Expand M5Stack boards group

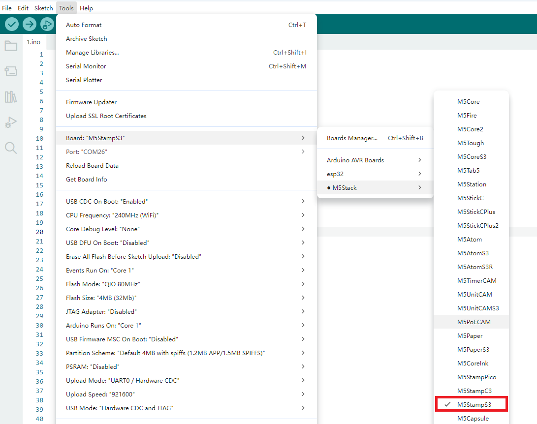(375, 187)
